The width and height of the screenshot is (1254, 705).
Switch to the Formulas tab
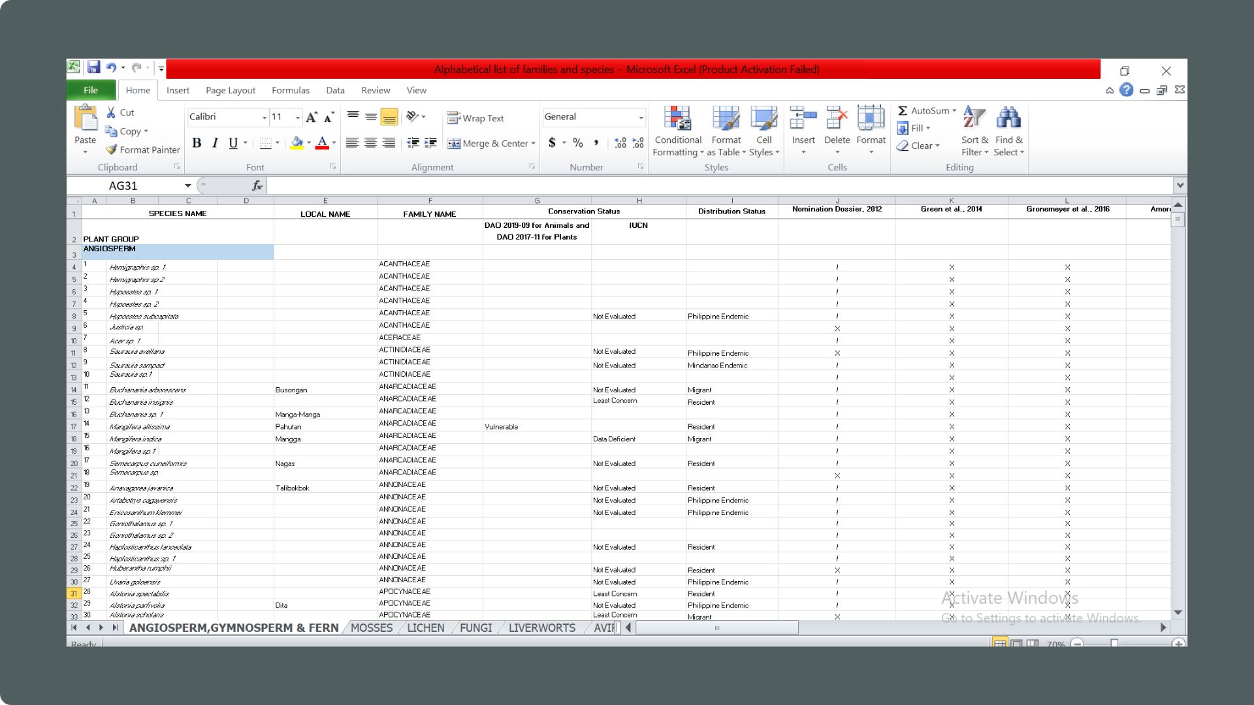click(291, 90)
